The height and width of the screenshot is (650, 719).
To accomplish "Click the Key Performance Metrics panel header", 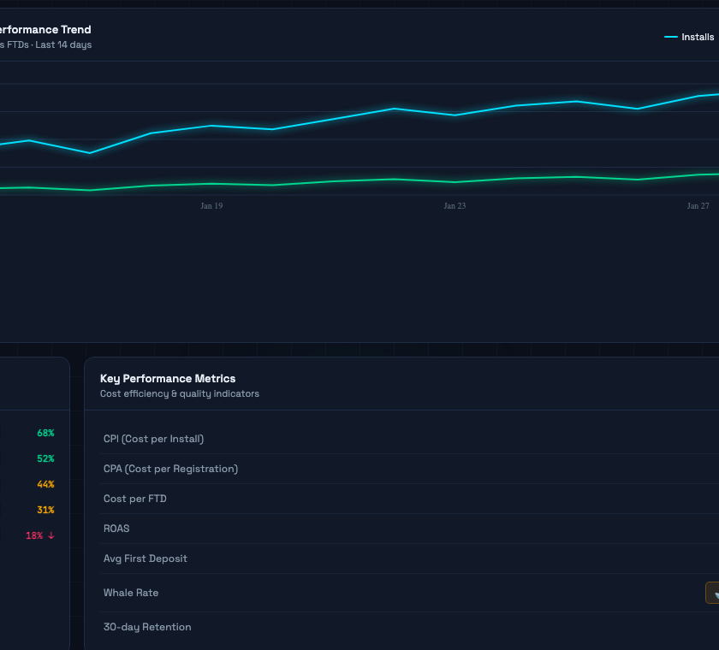I will 168,378.
